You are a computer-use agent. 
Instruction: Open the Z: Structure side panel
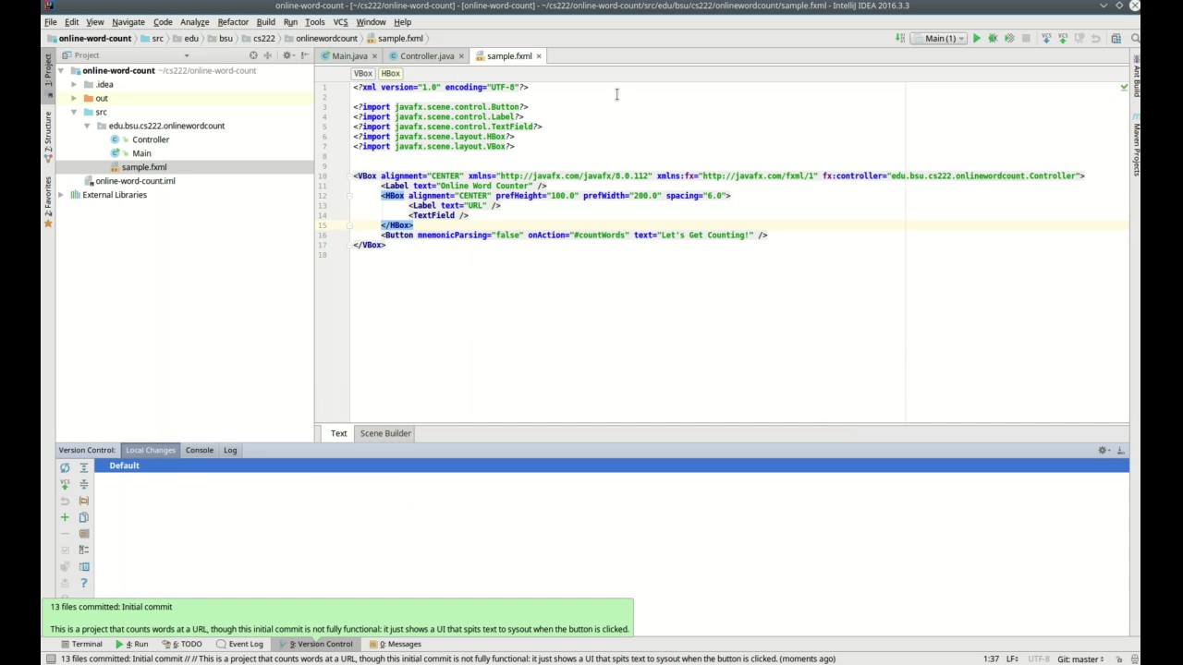coord(48,137)
